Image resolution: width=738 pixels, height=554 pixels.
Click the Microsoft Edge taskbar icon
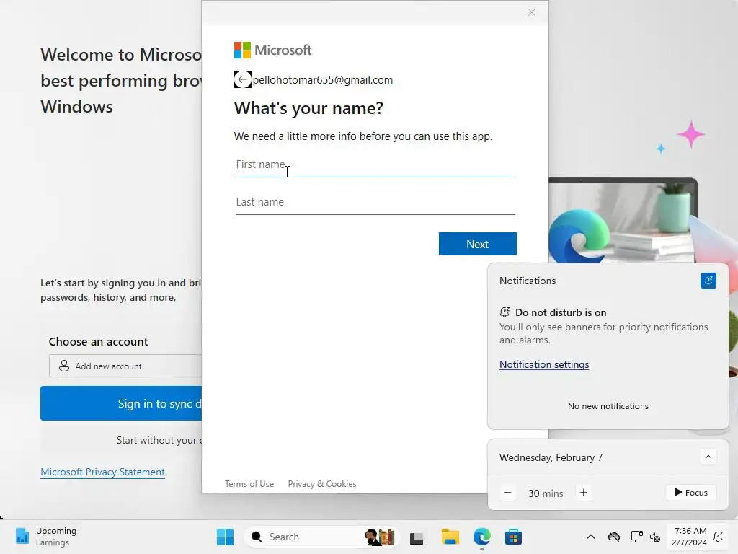(x=482, y=537)
